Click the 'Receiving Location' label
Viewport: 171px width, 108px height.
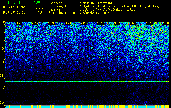(x=63, y=6)
